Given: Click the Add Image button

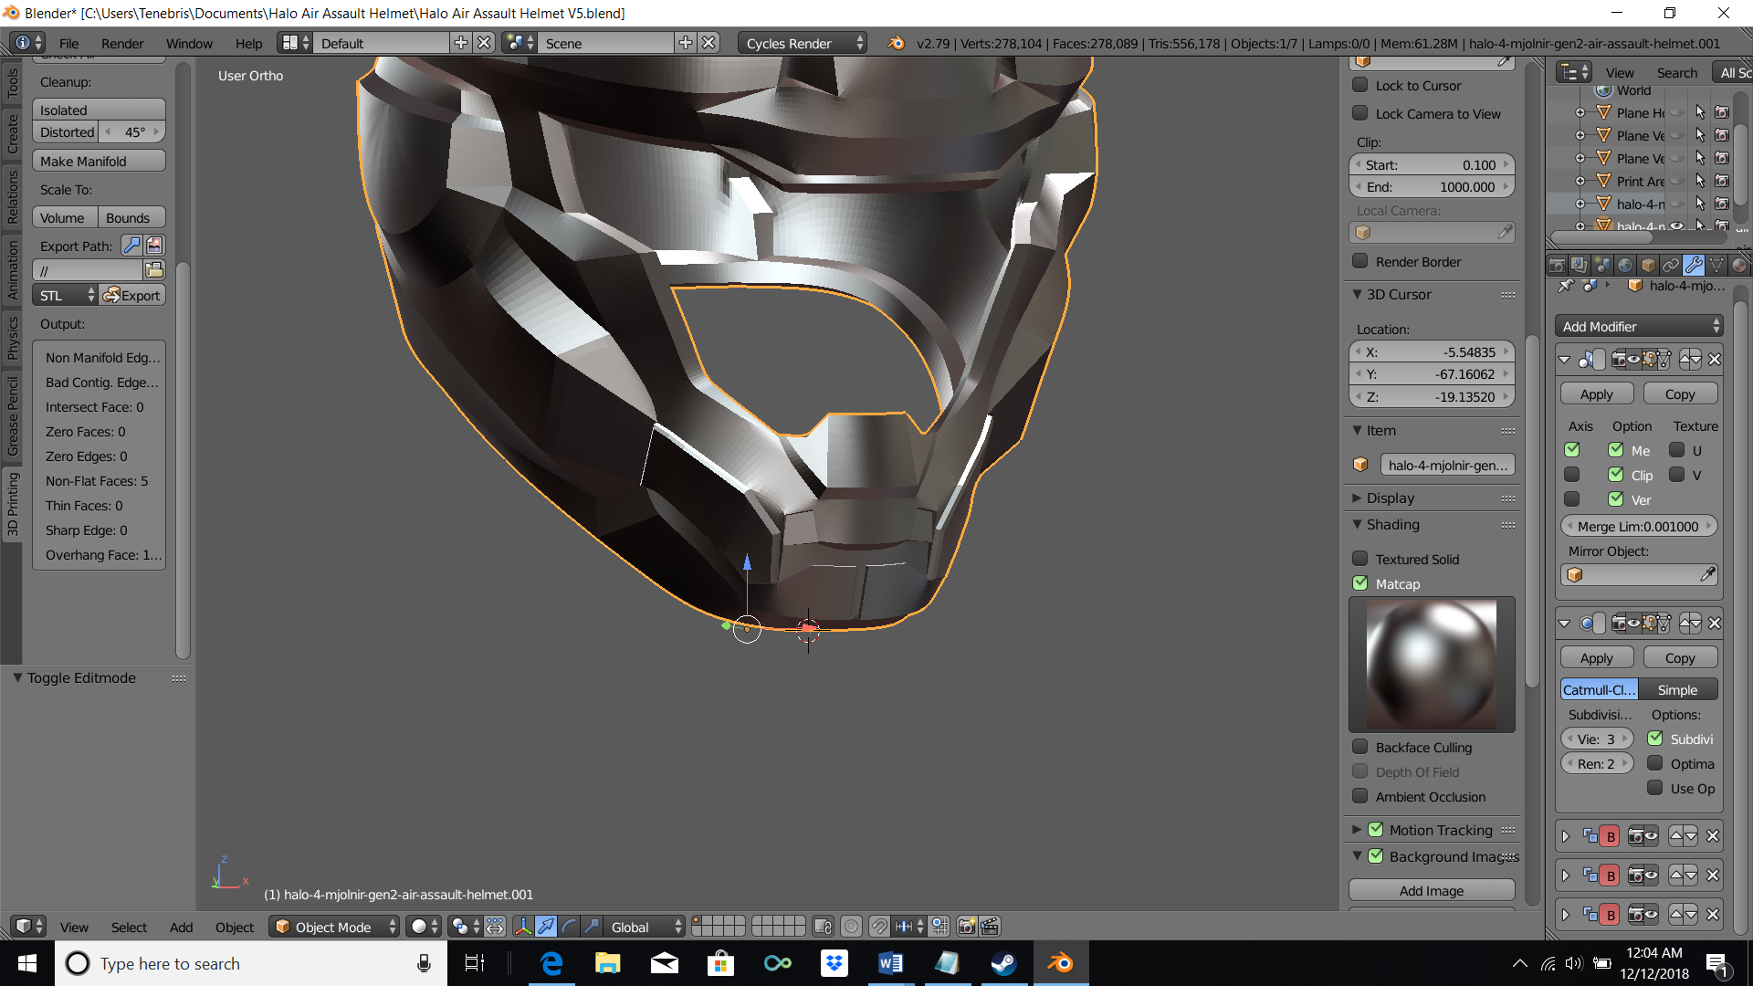Looking at the screenshot, I should 1432,890.
